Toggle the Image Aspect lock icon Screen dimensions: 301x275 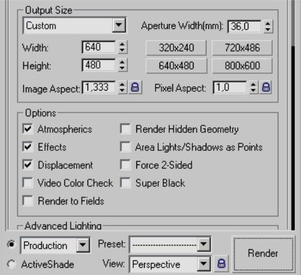tap(135, 87)
